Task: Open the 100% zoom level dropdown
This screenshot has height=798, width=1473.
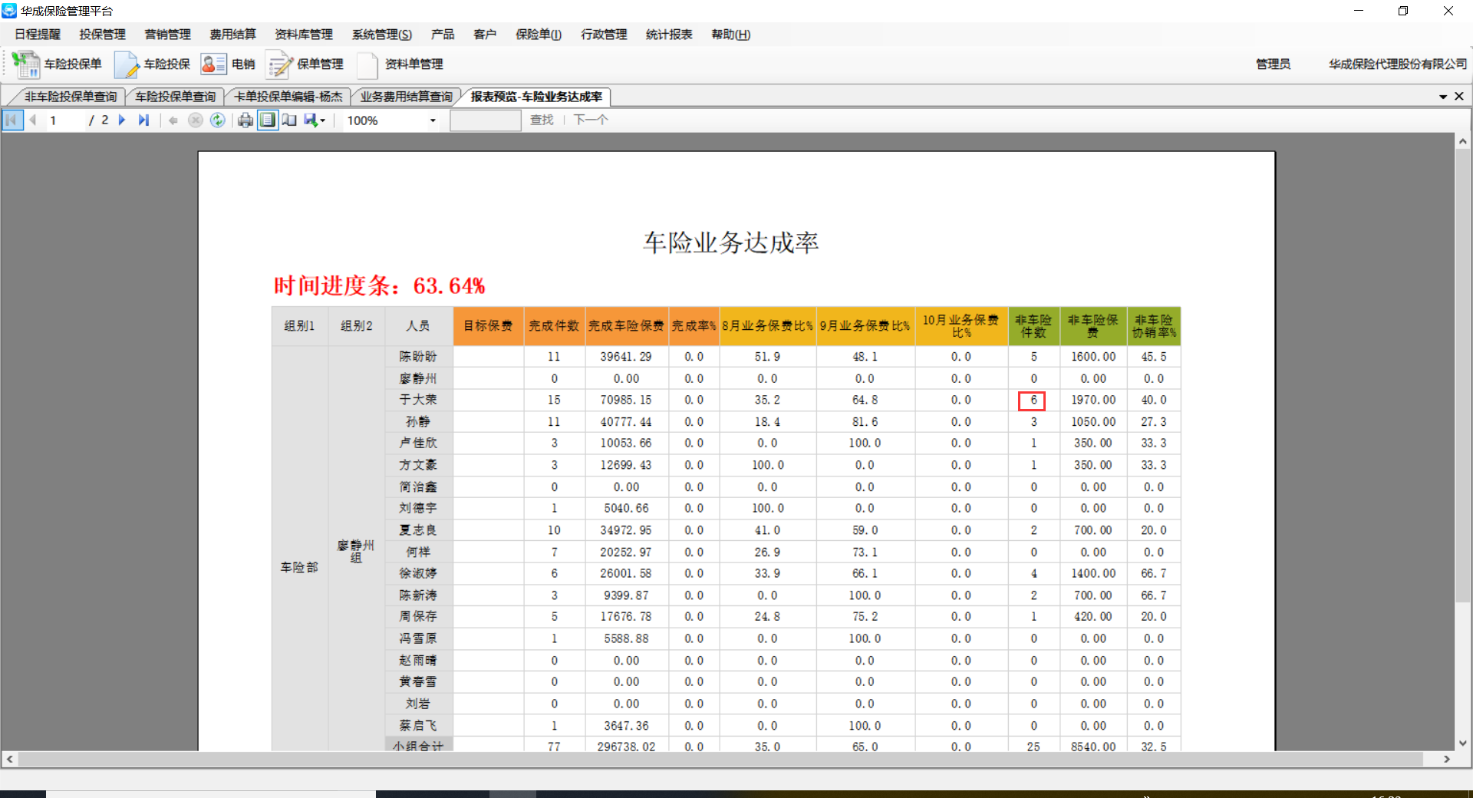Action: pos(433,120)
